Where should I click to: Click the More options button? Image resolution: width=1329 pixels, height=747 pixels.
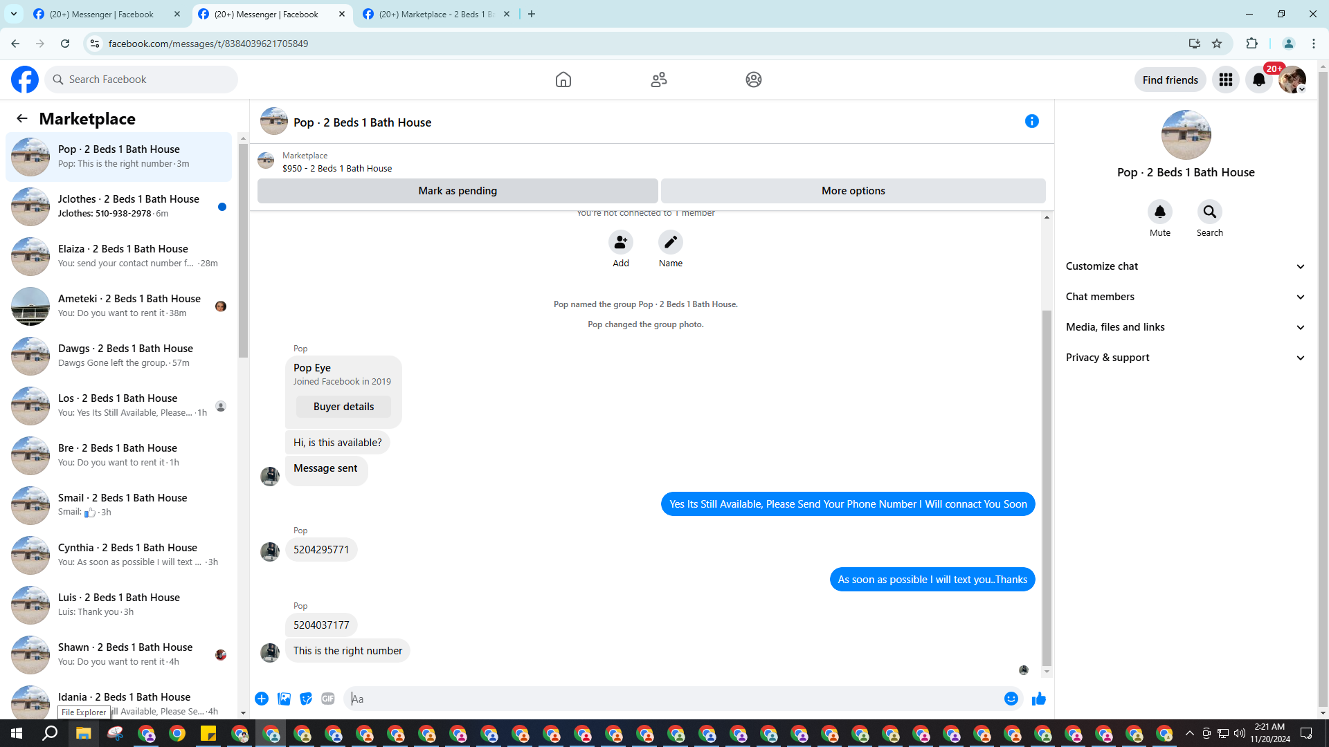(853, 191)
